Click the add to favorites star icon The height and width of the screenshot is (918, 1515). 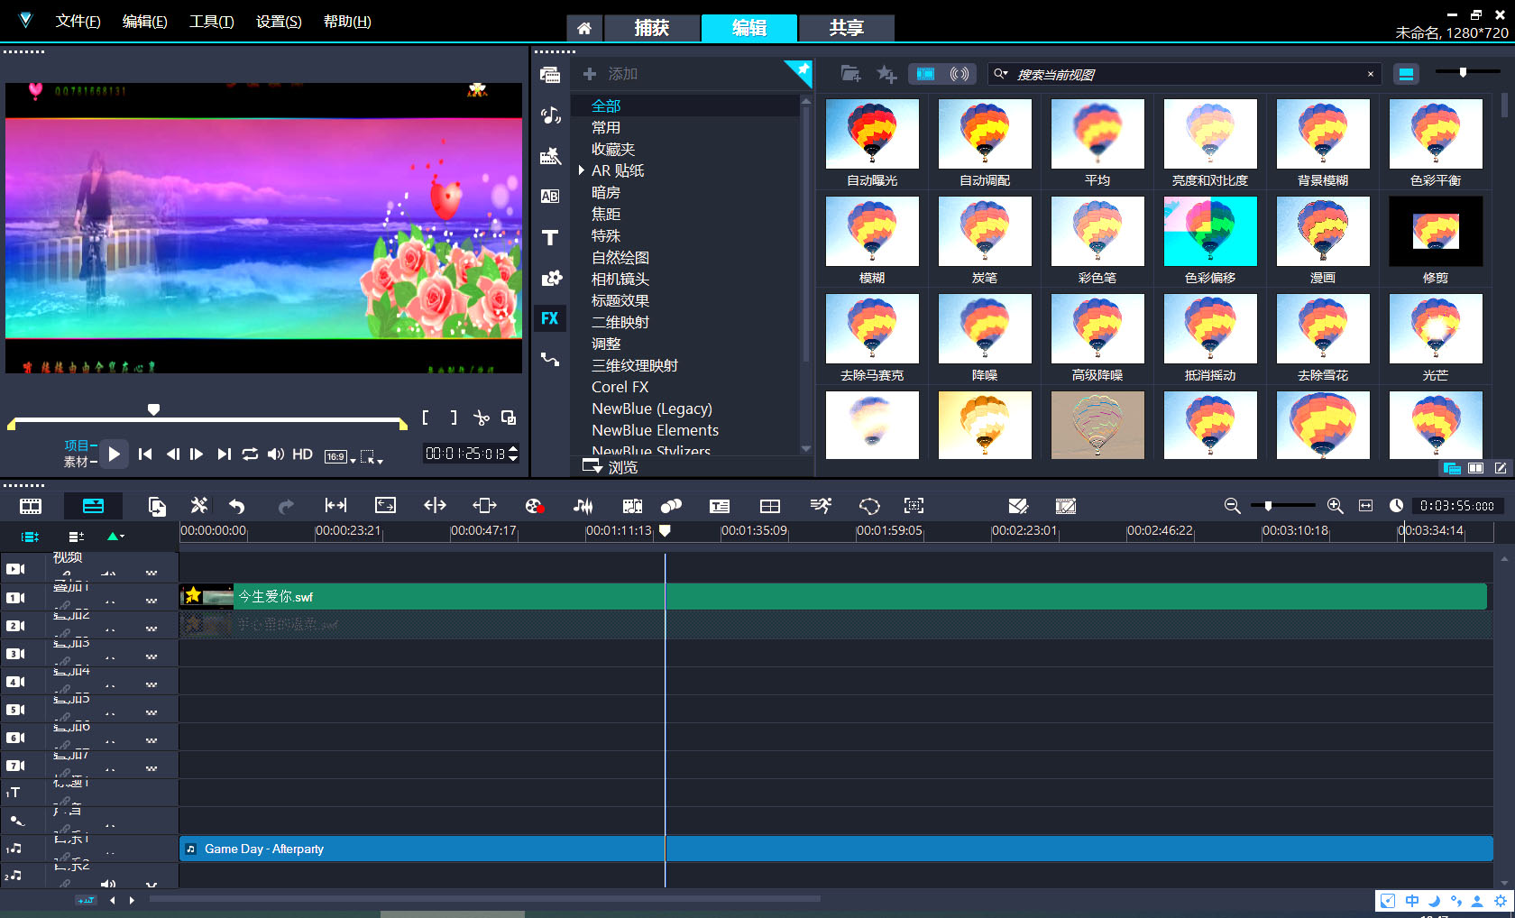coord(886,74)
